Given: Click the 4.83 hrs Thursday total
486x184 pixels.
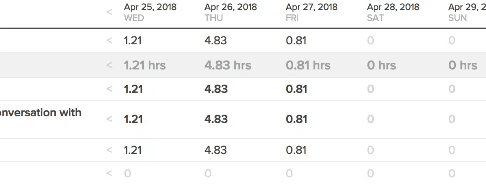Looking at the screenshot, I should pyautogui.click(x=228, y=65).
